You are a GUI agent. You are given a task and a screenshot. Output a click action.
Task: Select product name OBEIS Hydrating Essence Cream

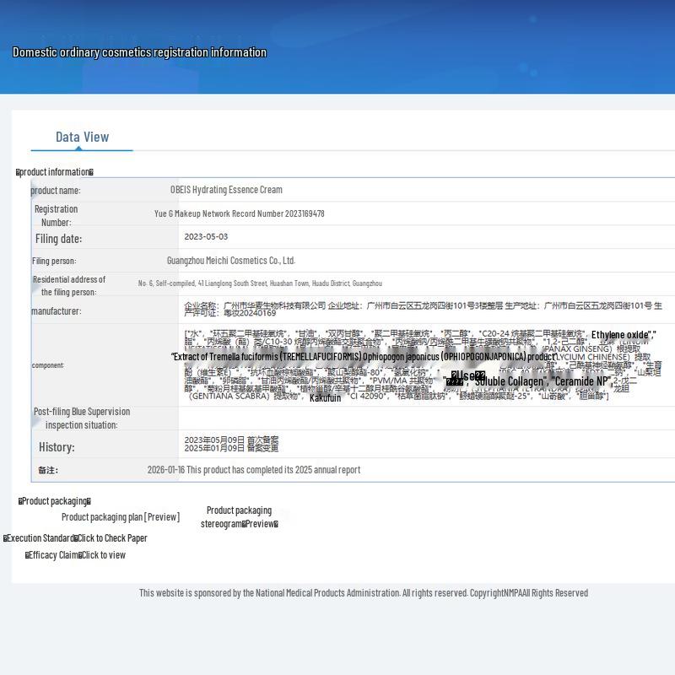pyautogui.click(x=226, y=190)
